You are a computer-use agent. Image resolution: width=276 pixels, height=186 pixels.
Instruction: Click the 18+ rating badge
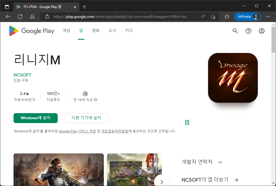[x=85, y=94]
